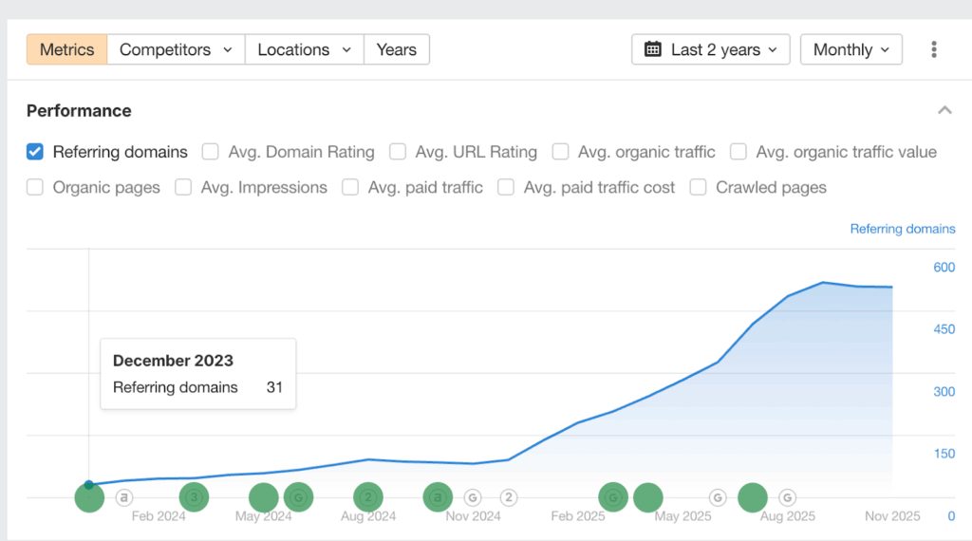This screenshot has height=541, width=972.
Task: Check the Crawled pages metric
Action: 698,187
